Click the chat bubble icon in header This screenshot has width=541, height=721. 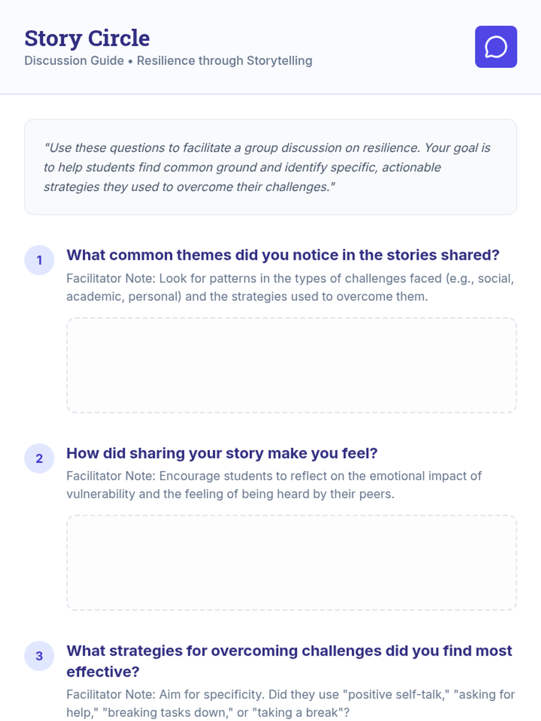pyautogui.click(x=496, y=47)
